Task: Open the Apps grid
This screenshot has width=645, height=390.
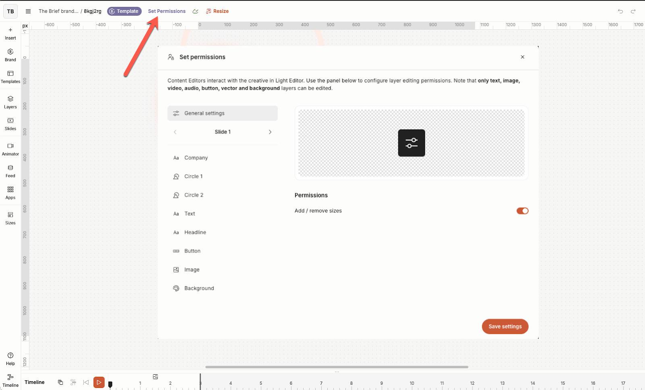Action: pos(10,193)
